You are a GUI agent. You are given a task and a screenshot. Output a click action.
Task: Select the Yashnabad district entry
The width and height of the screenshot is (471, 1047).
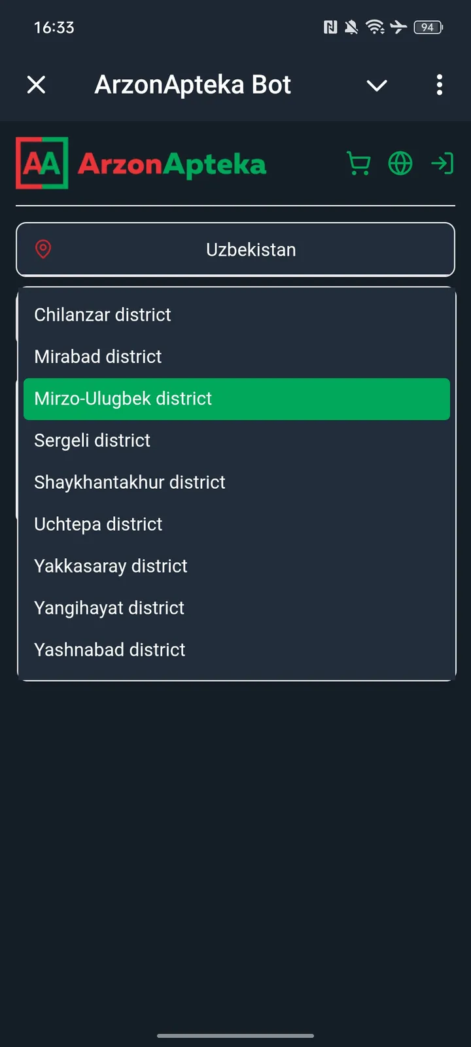(x=109, y=650)
